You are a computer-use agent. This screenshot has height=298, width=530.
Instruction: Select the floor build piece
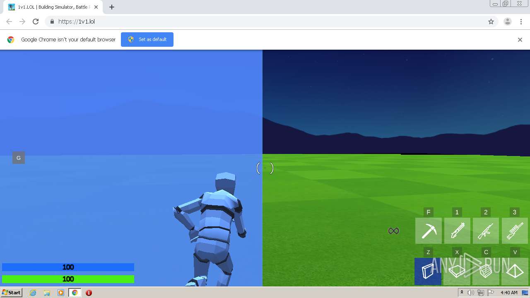coord(457,272)
